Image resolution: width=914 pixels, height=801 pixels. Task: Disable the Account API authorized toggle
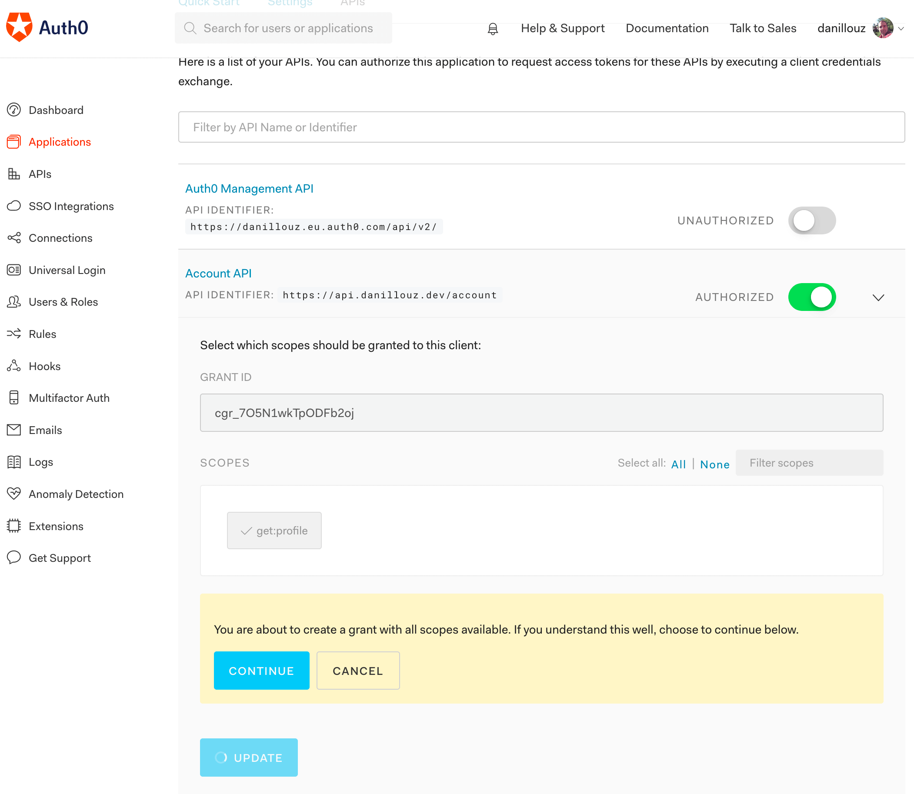point(812,297)
